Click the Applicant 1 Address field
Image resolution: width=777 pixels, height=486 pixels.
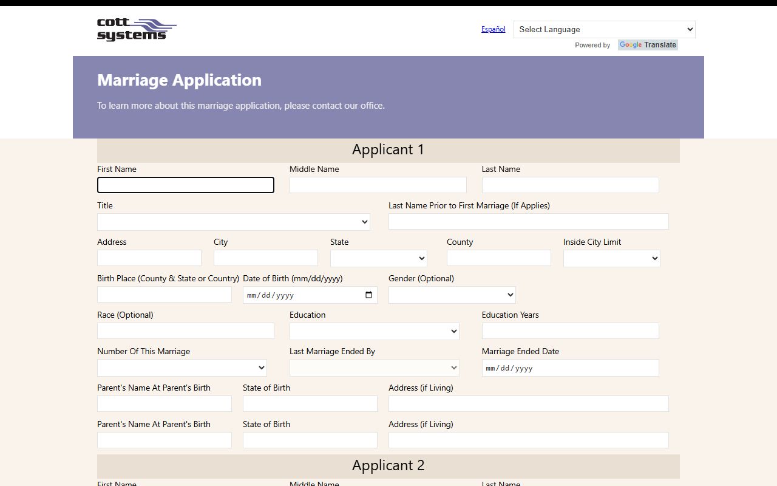[x=149, y=258]
